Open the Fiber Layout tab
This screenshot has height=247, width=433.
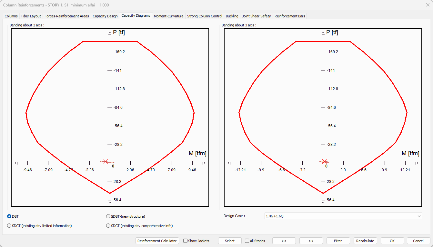[31, 16]
